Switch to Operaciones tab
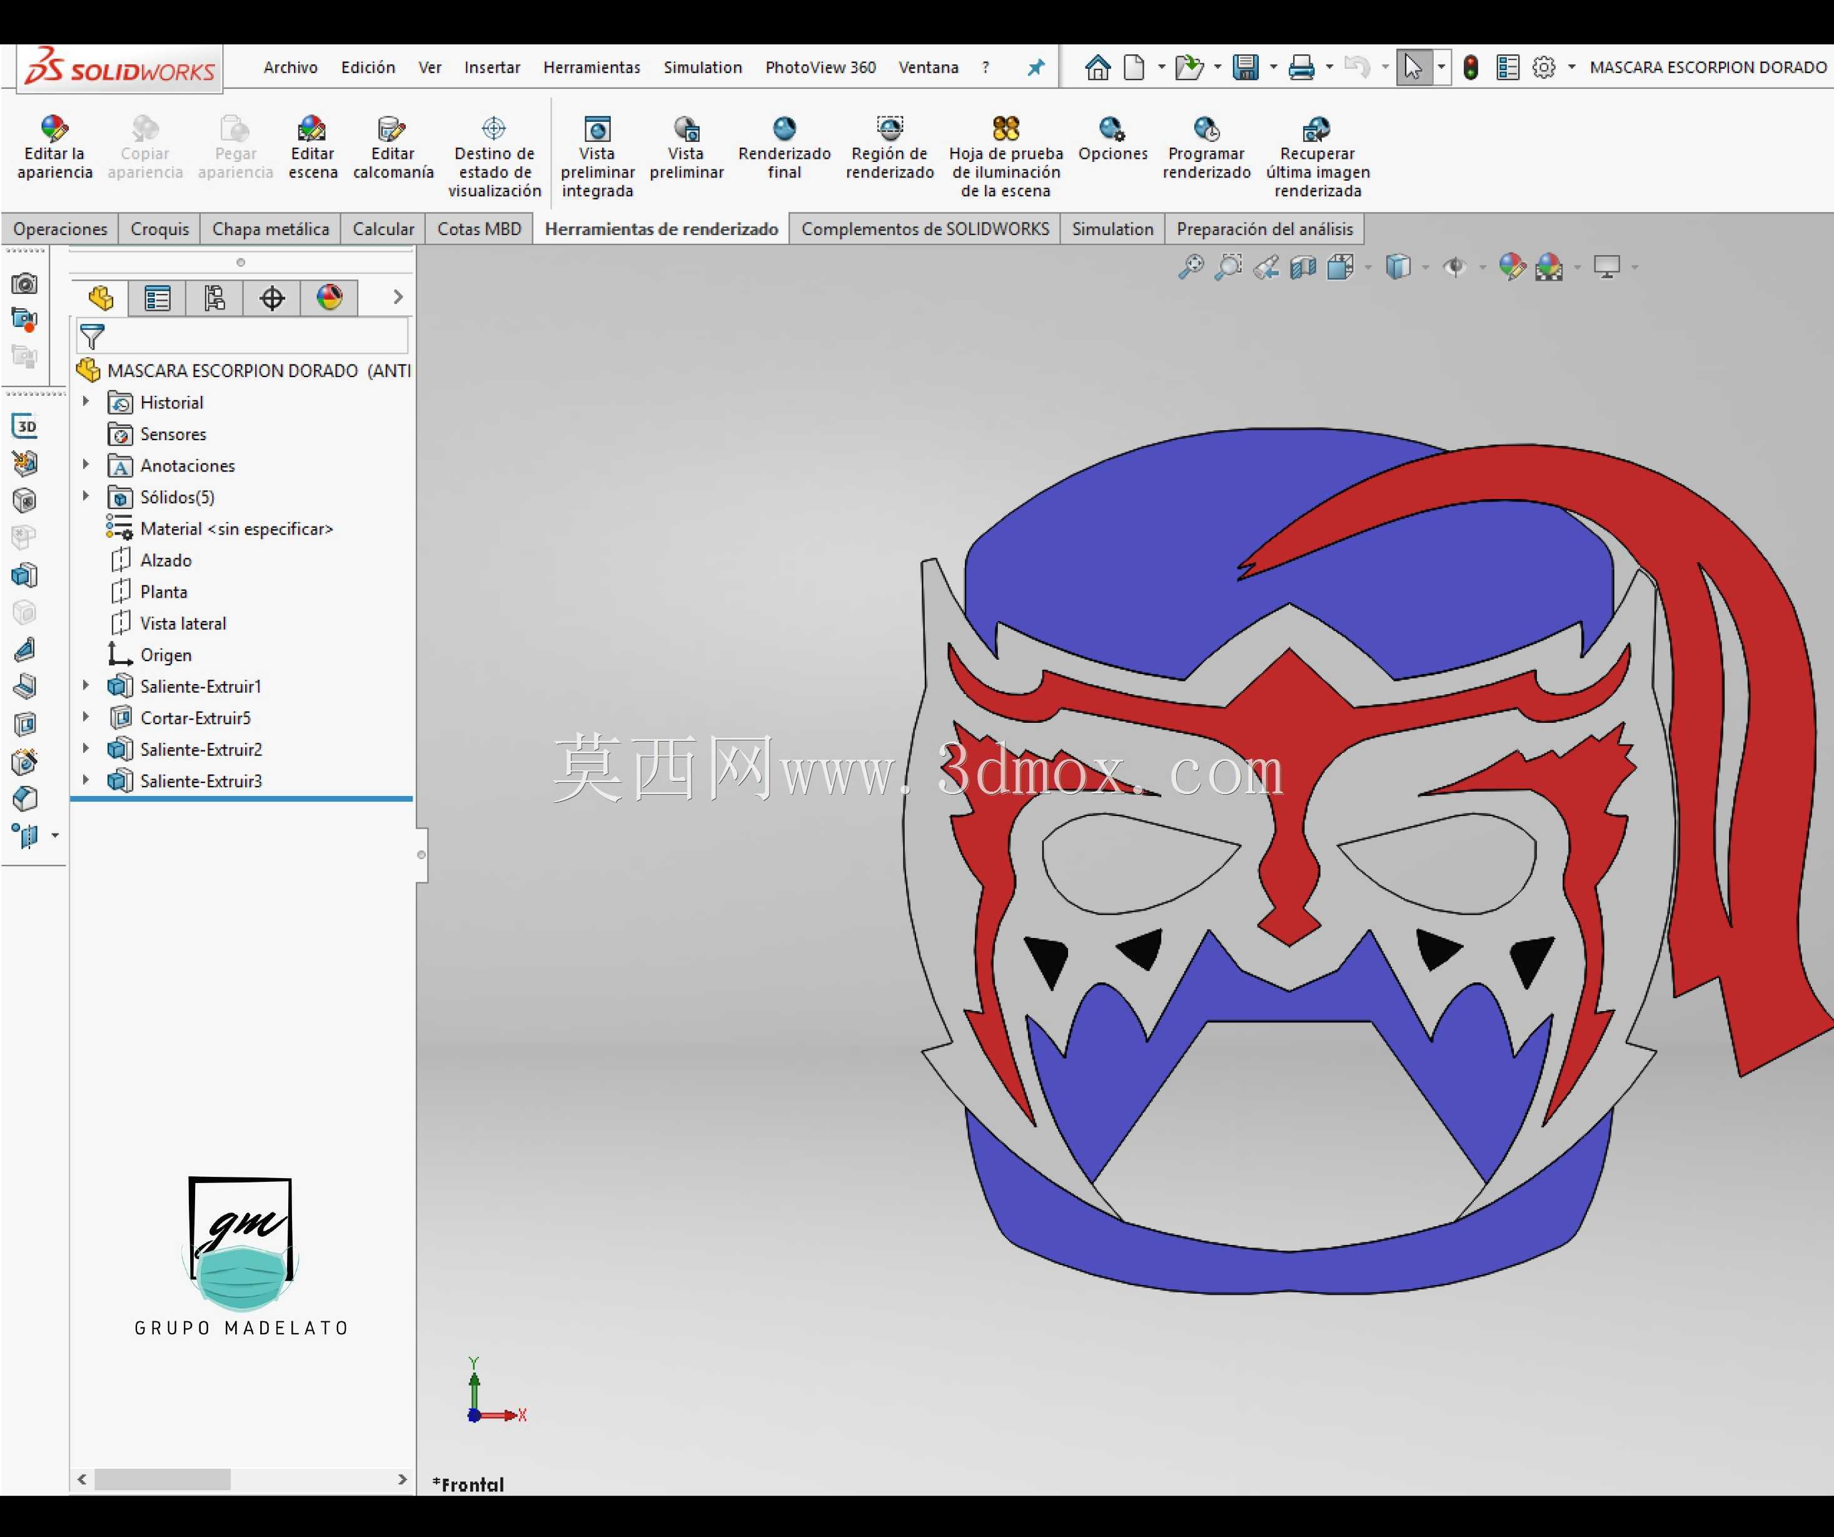Screen dimensions: 1834x1537 [x=60, y=229]
